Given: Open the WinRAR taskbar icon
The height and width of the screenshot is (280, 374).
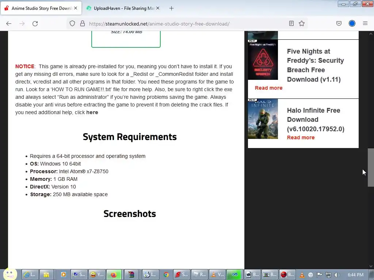Looking at the screenshot, I should click(x=131, y=275).
